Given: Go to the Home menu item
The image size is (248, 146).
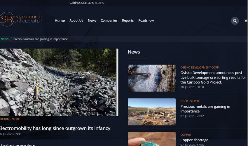Looking at the screenshot, I should tap(60, 20).
